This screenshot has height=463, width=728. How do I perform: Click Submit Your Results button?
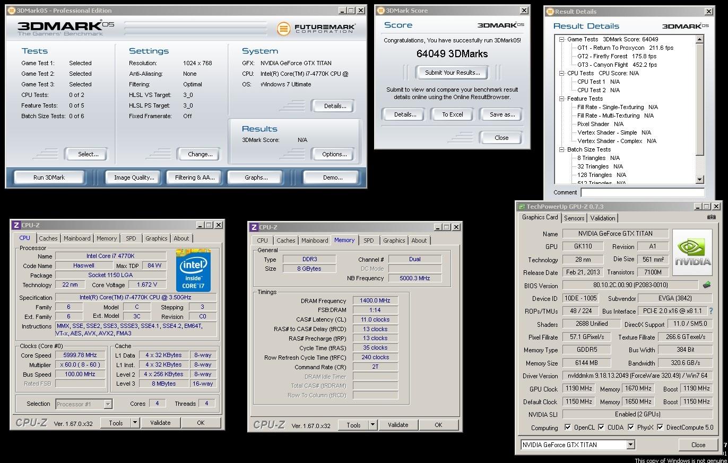pyautogui.click(x=452, y=73)
